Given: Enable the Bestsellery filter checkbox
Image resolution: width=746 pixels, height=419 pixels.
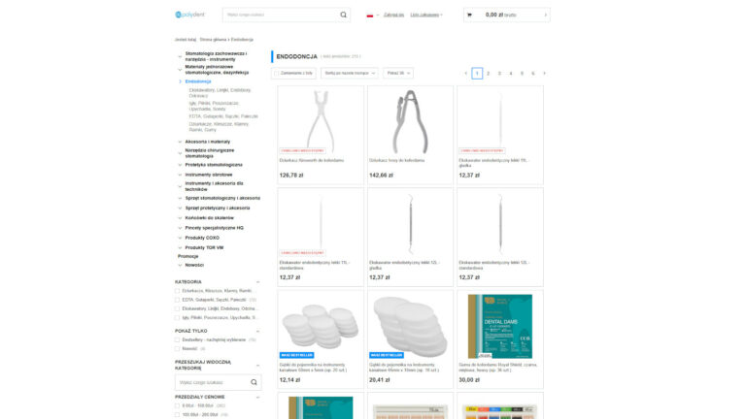Looking at the screenshot, I should tap(178, 339).
